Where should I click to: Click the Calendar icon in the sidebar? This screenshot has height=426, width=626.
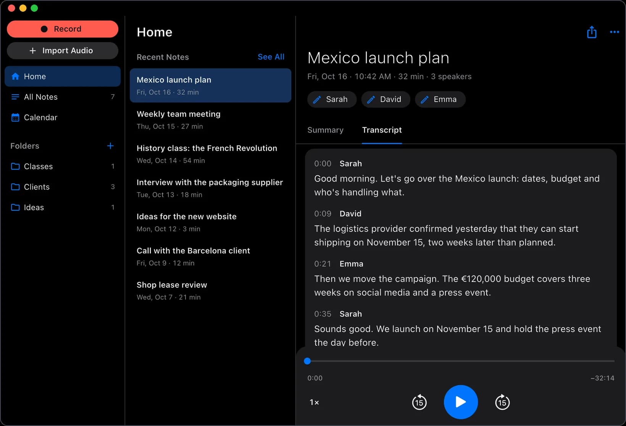(15, 117)
